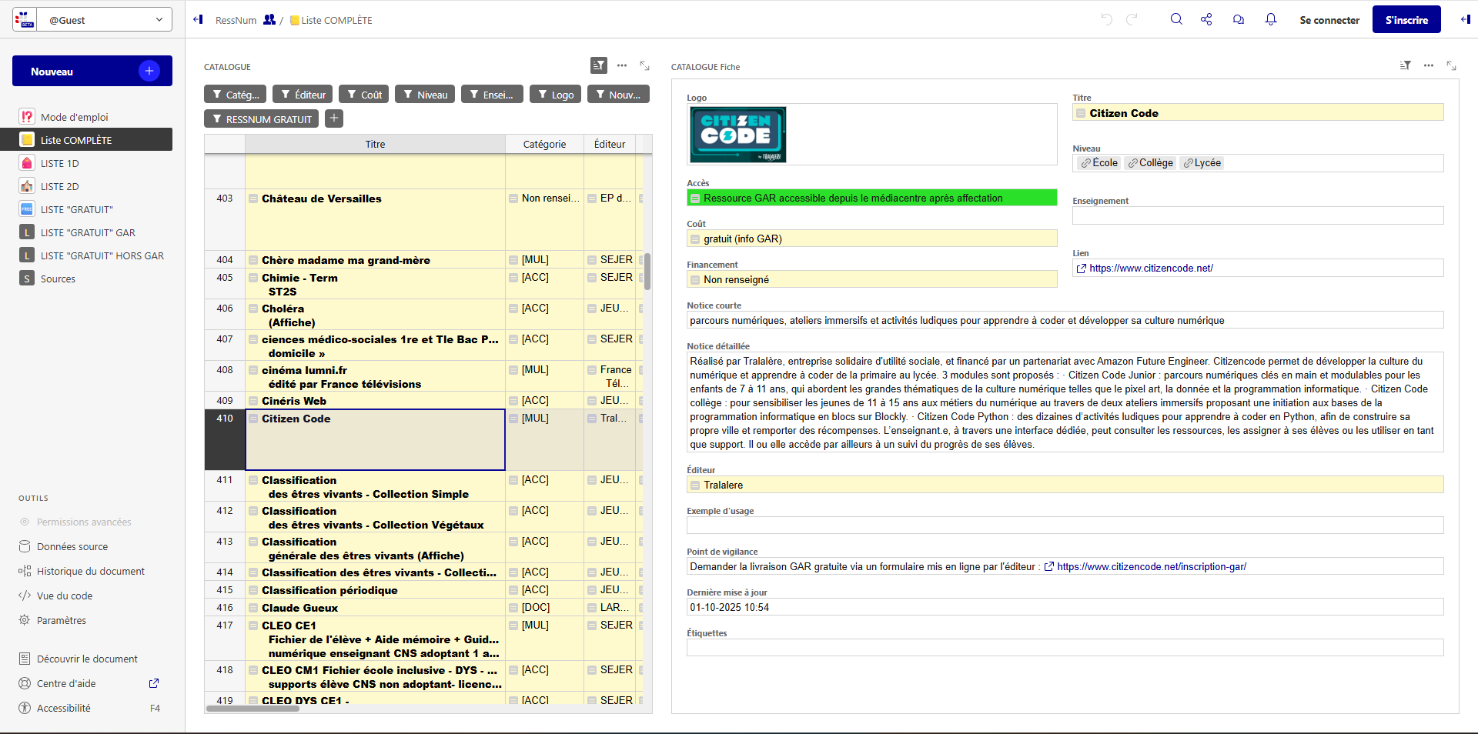Expand the CATALOGUE Fiche widget fullscreen
The width and height of the screenshot is (1478, 734).
(x=1451, y=66)
